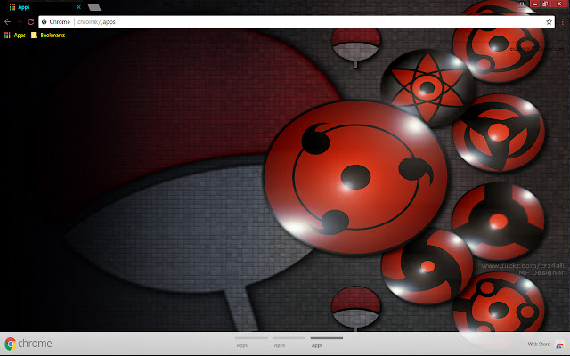
Task: Close the Apps tab
Action: click(x=79, y=7)
